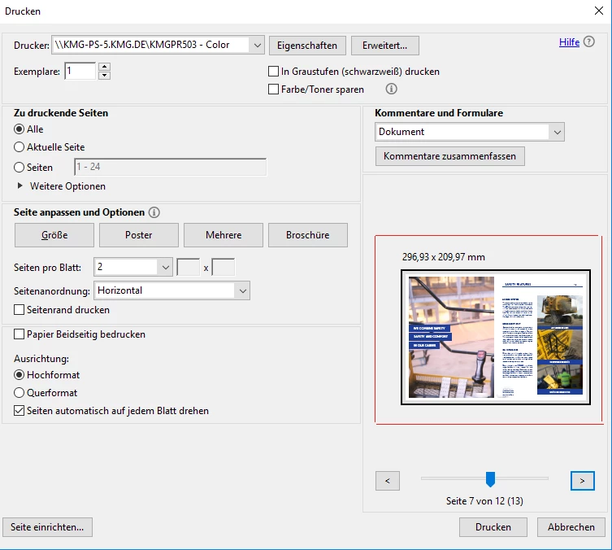612x550 pixels.
Task: Click the preview page slider handle
Action: [x=490, y=479]
